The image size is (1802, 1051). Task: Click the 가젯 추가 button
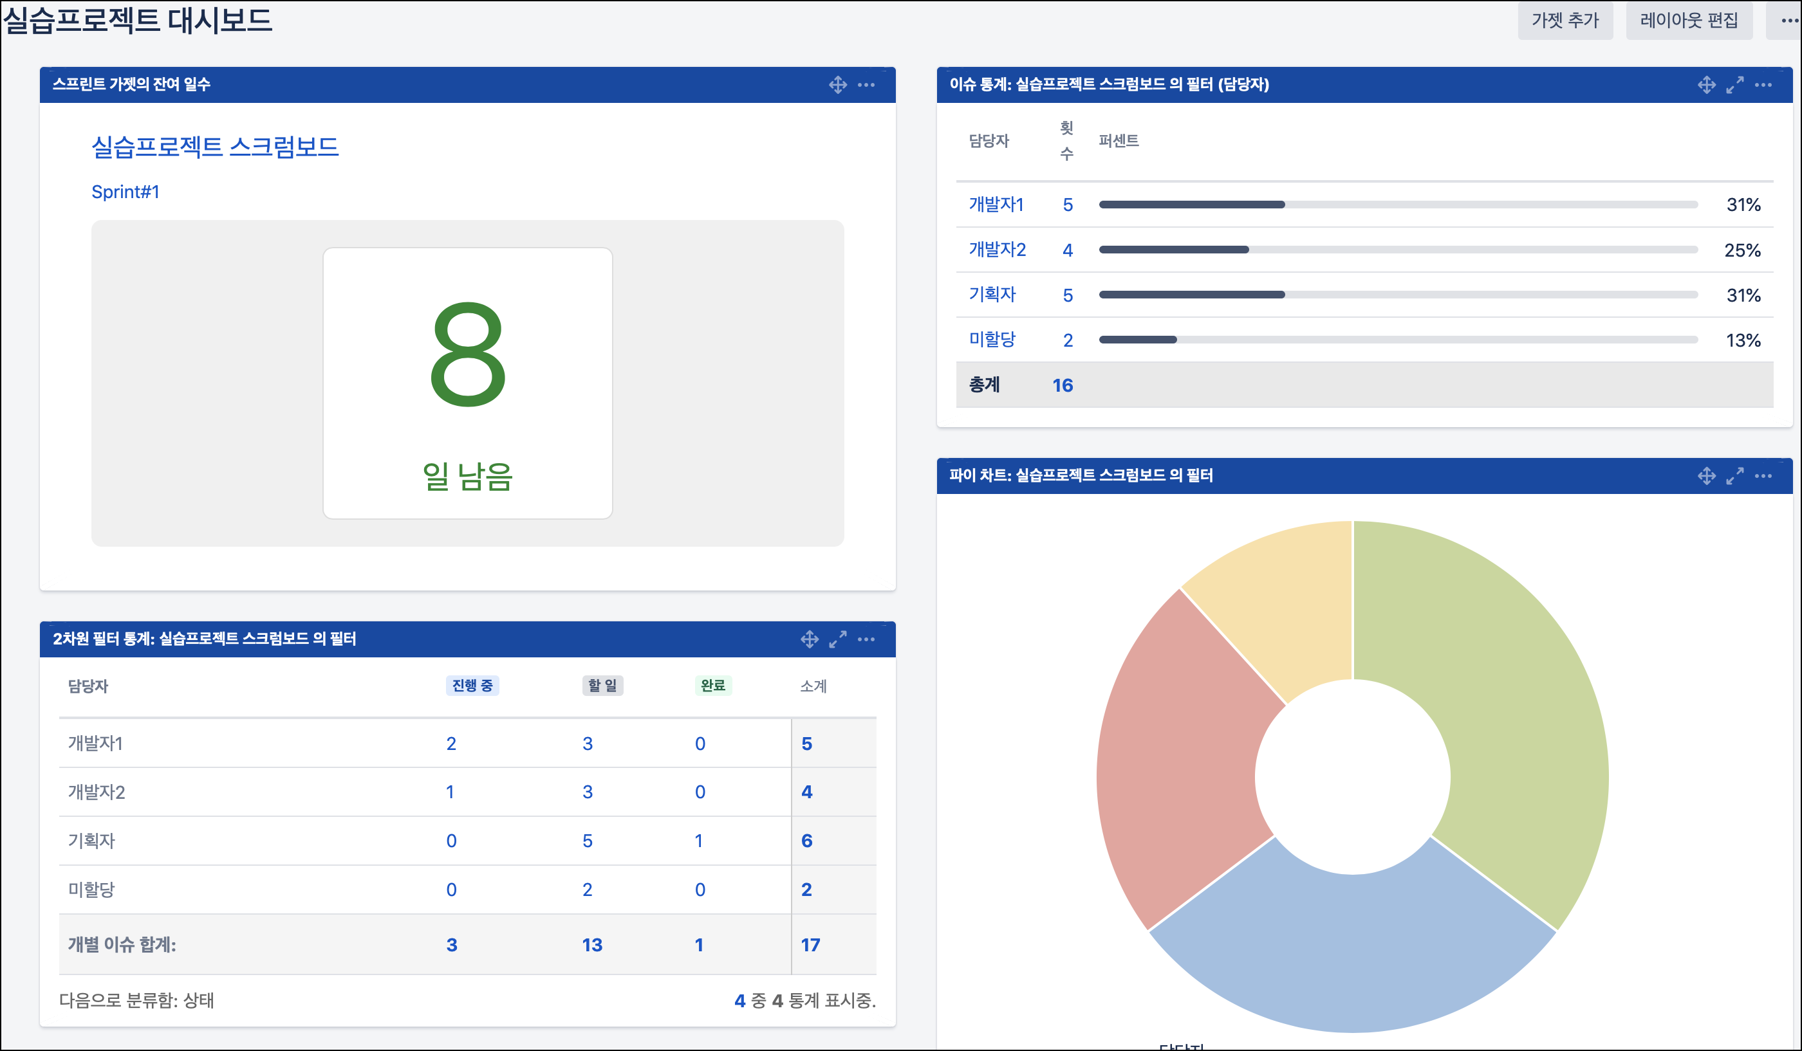(x=1565, y=20)
